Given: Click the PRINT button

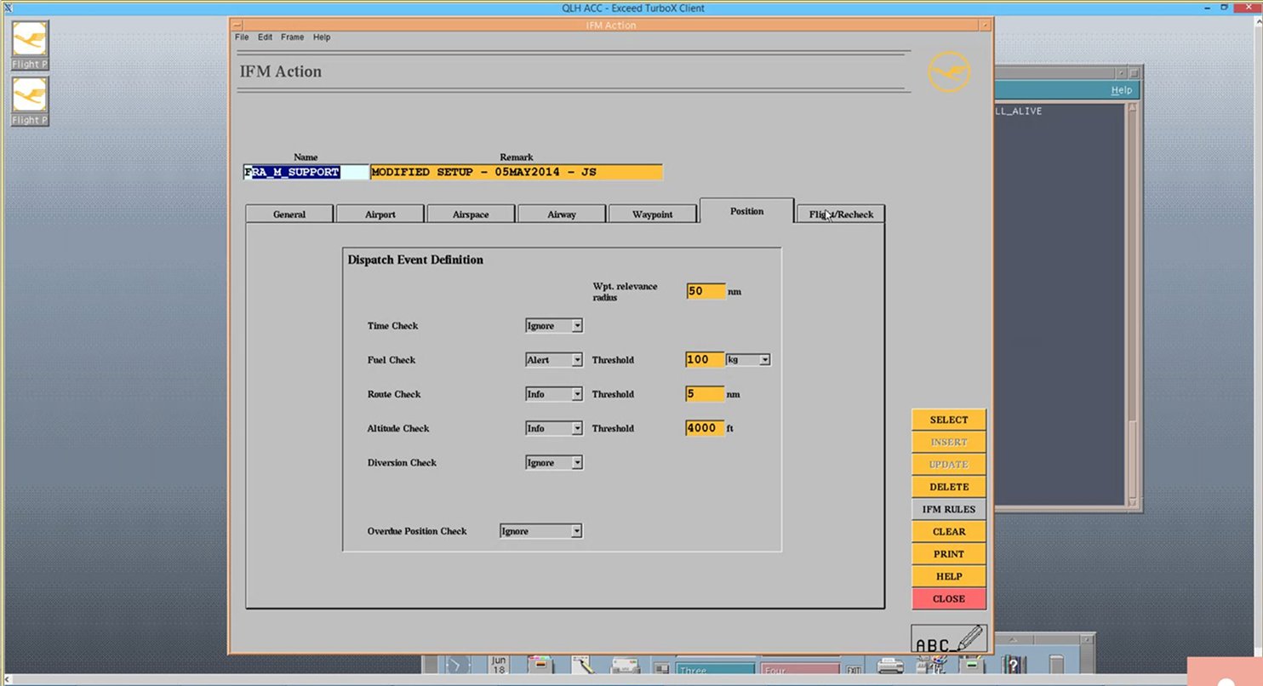Looking at the screenshot, I should coord(949,554).
